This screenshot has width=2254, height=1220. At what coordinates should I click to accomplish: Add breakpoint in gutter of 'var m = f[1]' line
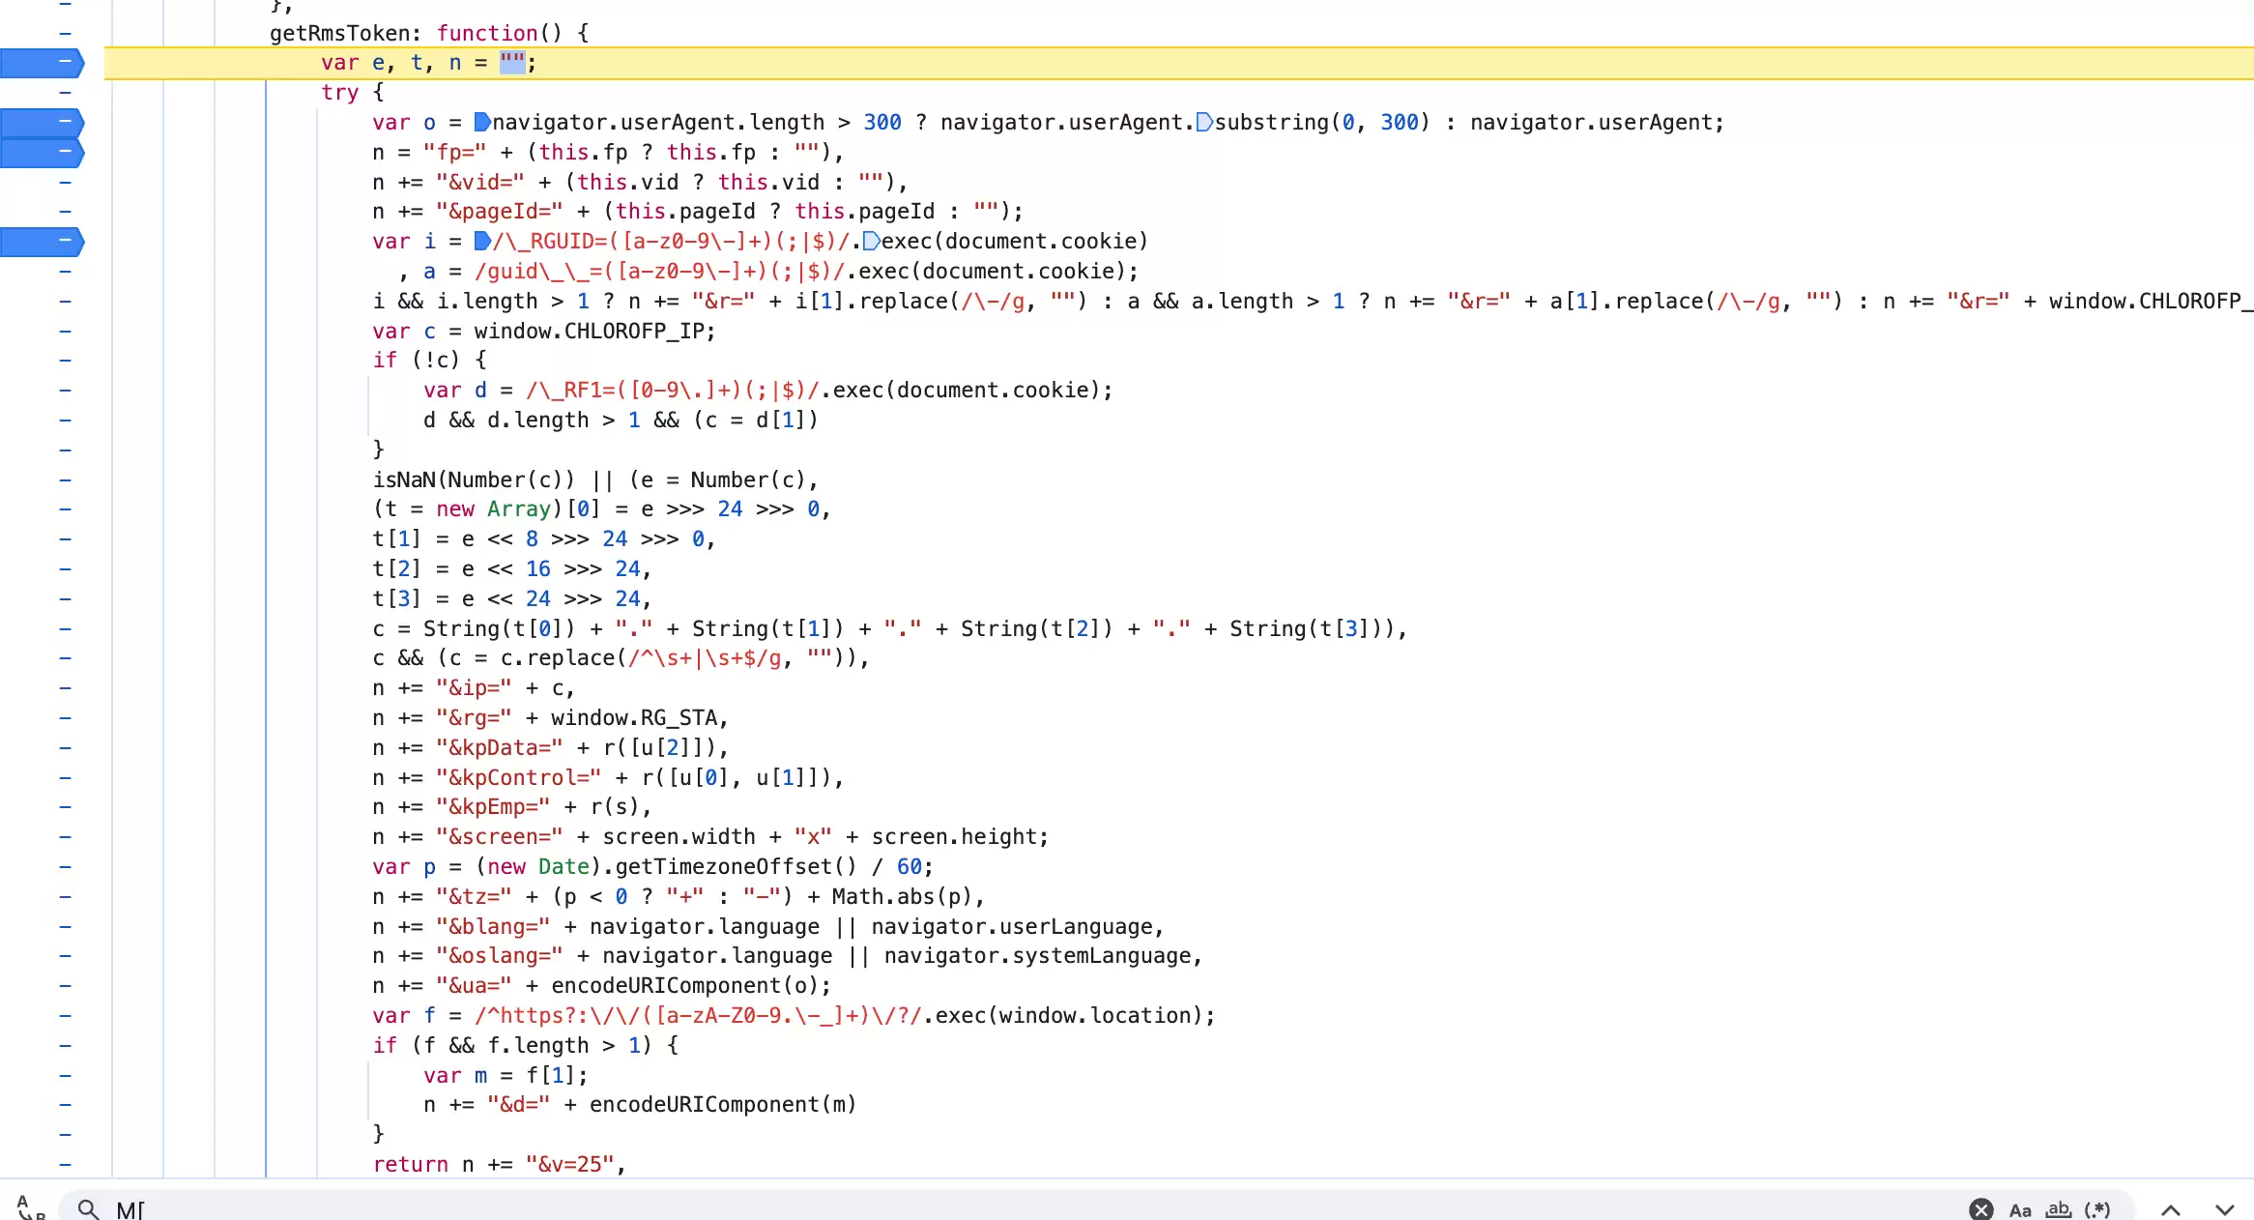pos(65,1075)
